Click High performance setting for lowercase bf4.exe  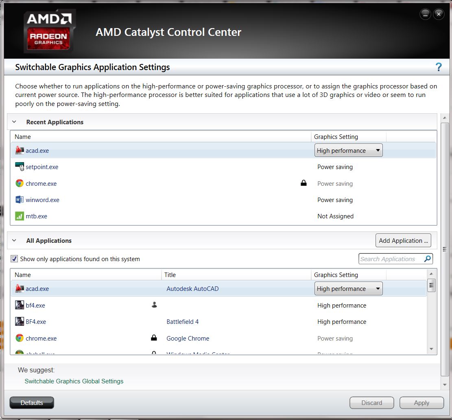coord(342,306)
